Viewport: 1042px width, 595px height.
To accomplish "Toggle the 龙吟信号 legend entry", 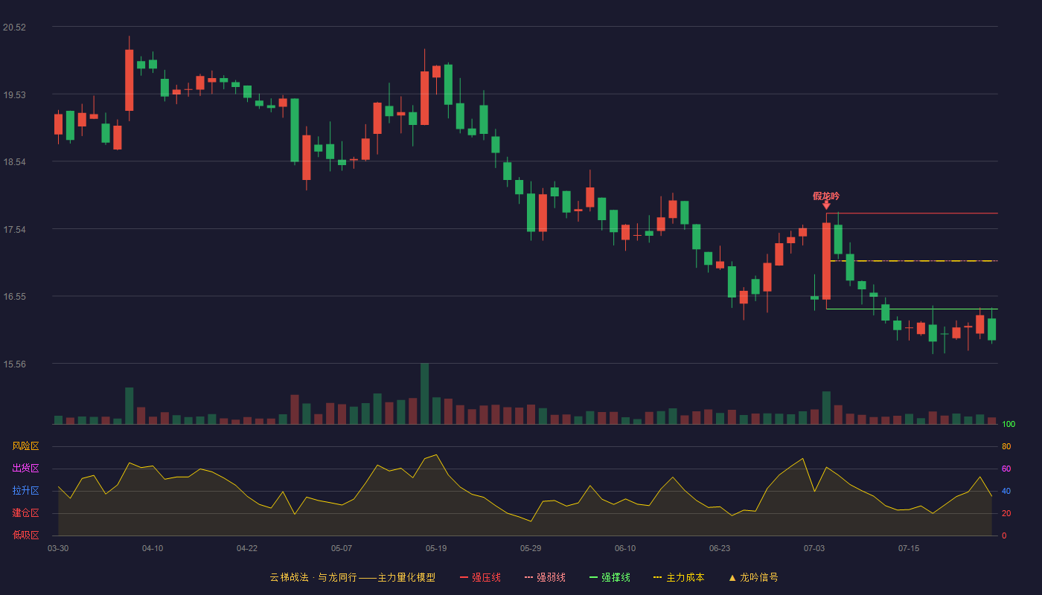I will 753,577.
